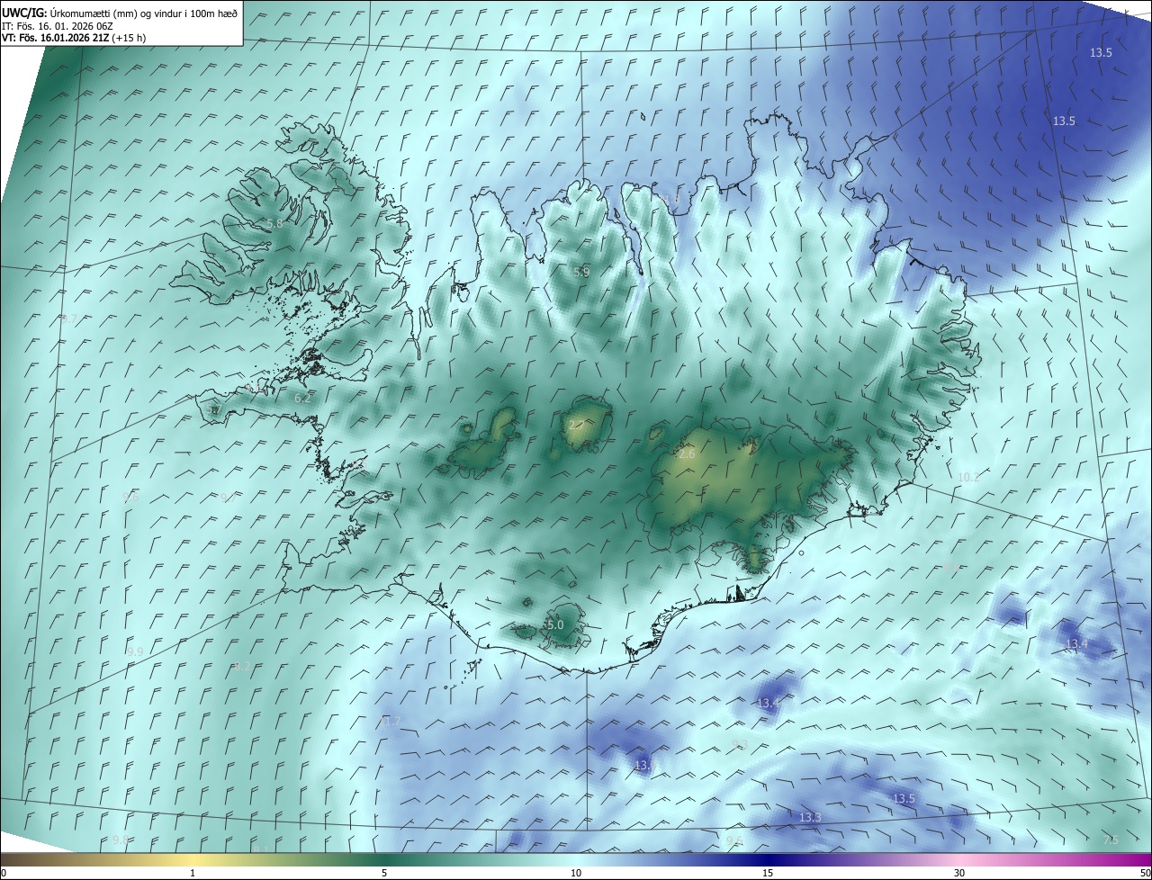The height and width of the screenshot is (880, 1152).
Task: Click the color scale tick label 50
Action: pyautogui.click(x=1145, y=873)
